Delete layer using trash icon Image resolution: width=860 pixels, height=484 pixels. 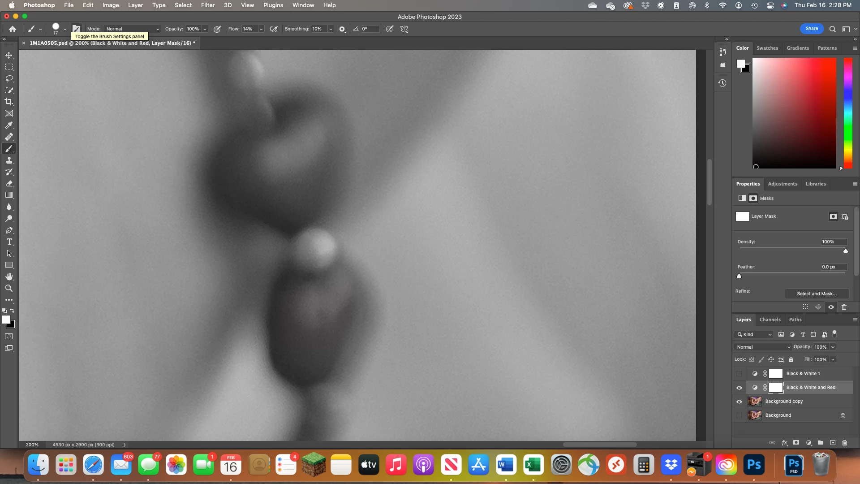[x=844, y=443]
